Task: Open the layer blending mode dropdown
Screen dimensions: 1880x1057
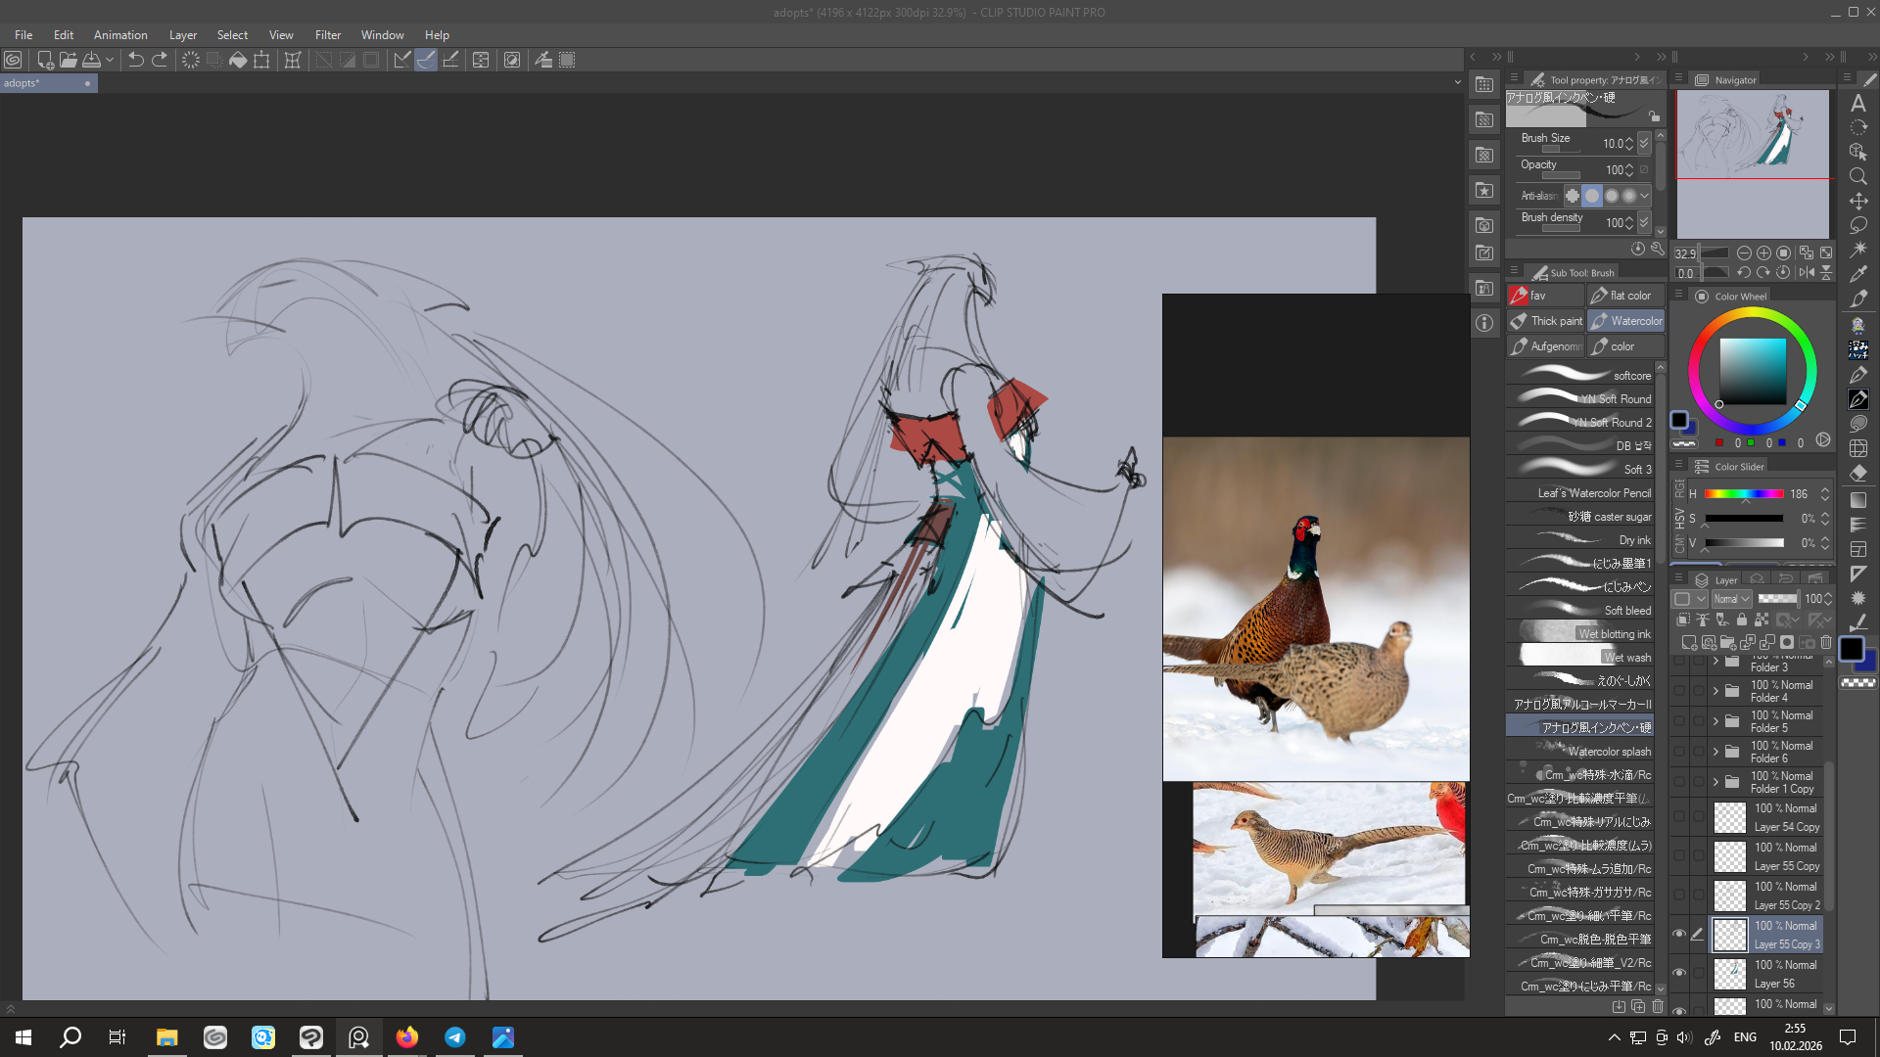Action: 1731,599
